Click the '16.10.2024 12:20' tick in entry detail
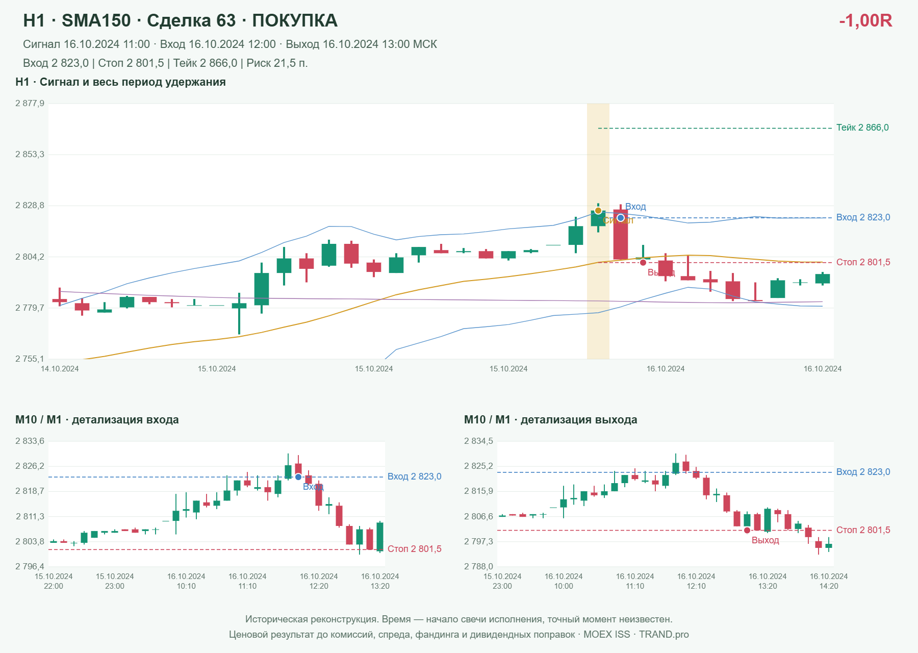918x653 pixels. pos(319,581)
